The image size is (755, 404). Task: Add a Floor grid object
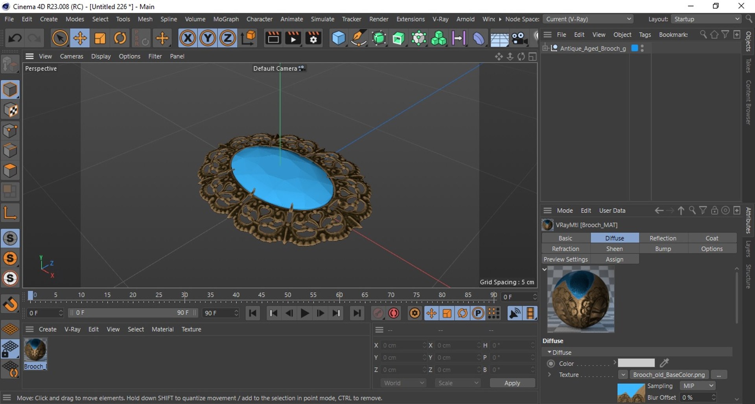(499, 38)
